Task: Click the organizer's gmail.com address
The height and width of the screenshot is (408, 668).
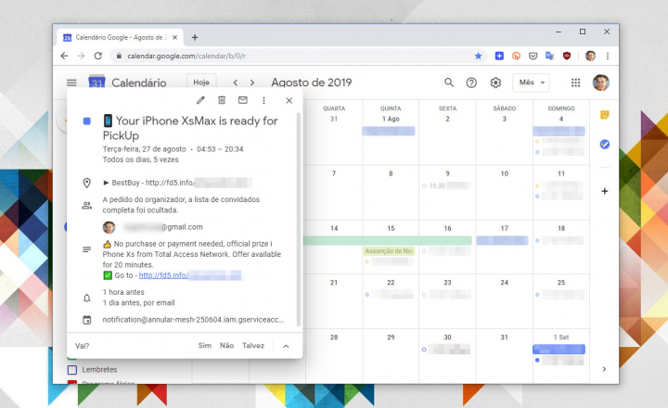Action: [162, 227]
